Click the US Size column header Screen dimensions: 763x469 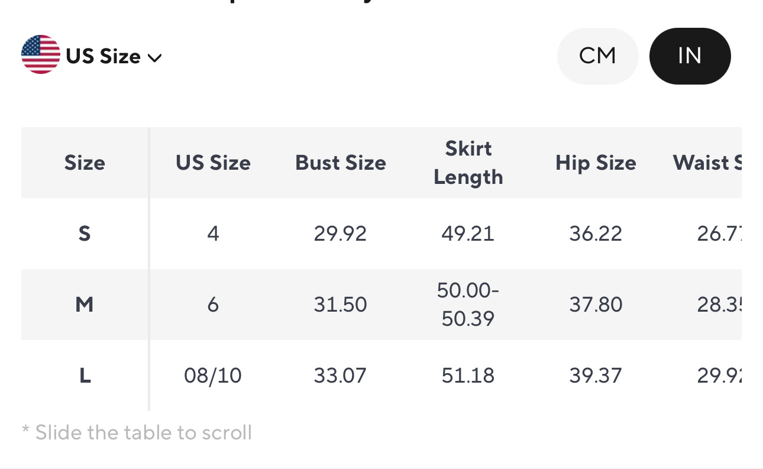(213, 163)
